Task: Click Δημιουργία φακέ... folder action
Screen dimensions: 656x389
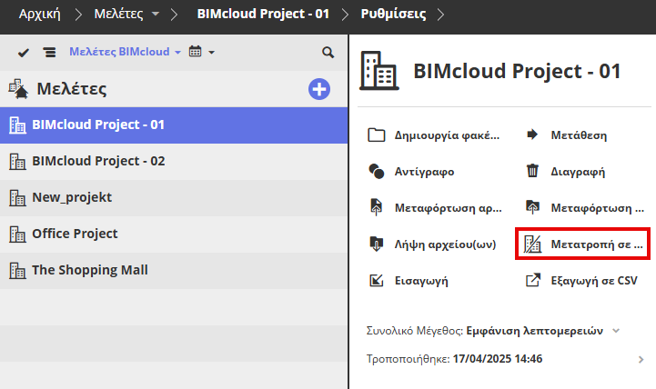Action: coord(433,135)
